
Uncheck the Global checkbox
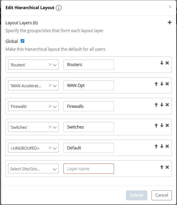(x=22, y=41)
